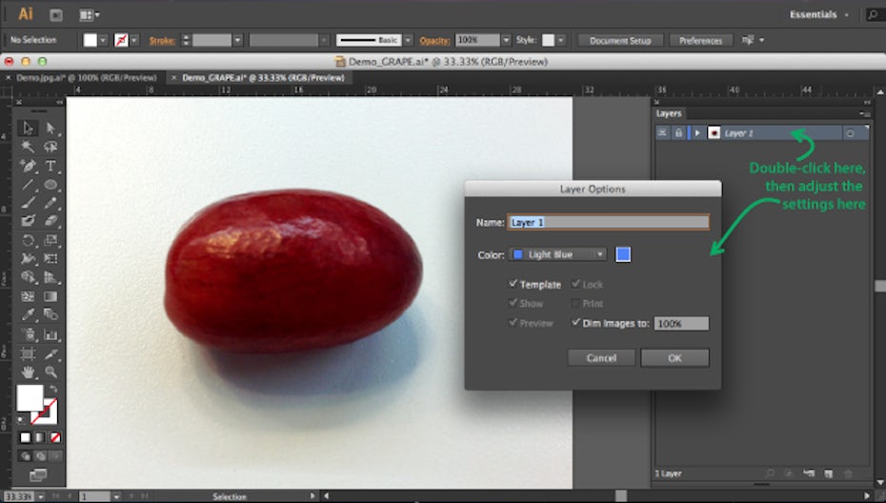Click the Create New Layer icon
This screenshot has height=503, width=886.
829,473
